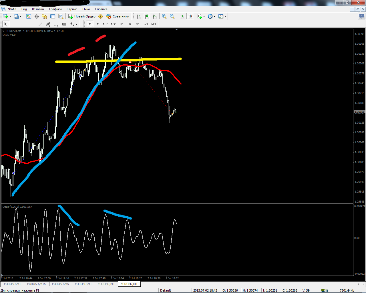The height and width of the screenshot is (293, 366).
Task: Expand the New Chart dropdown arrow
Action: pyautogui.click(x=10, y=16)
